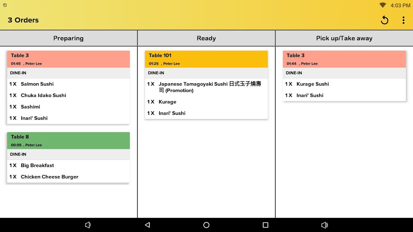The image size is (413, 232).
Task: Open the Table 8 green order header
Action: pos(69,141)
